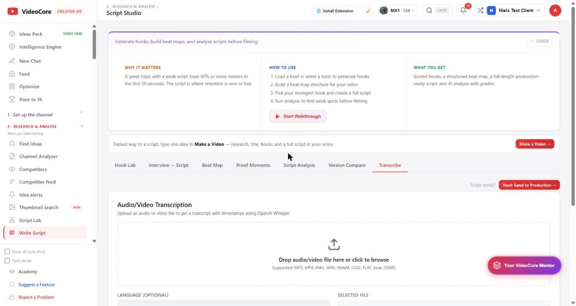Toggle the moon dark theme button
Screen dimensions: 576x306
coord(368,11)
